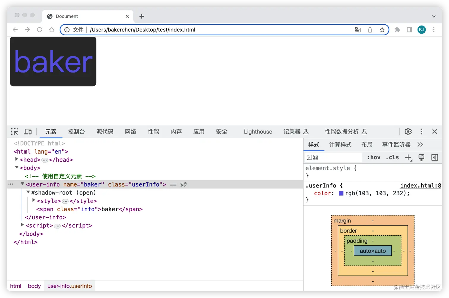Image resolution: width=449 pixels, height=298 pixels.
Task: Expand the script element
Action: pyautogui.click(x=22, y=225)
